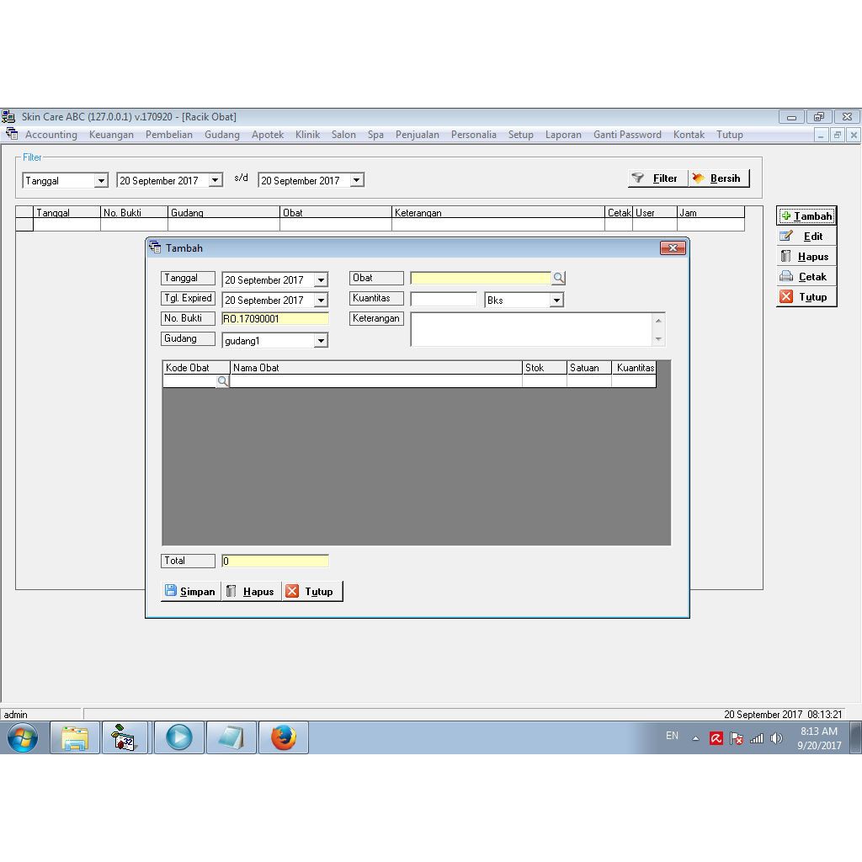The image size is (862, 862).
Task: Open the Tanggal filter type dropdown
Action: click(x=102, y=180)
